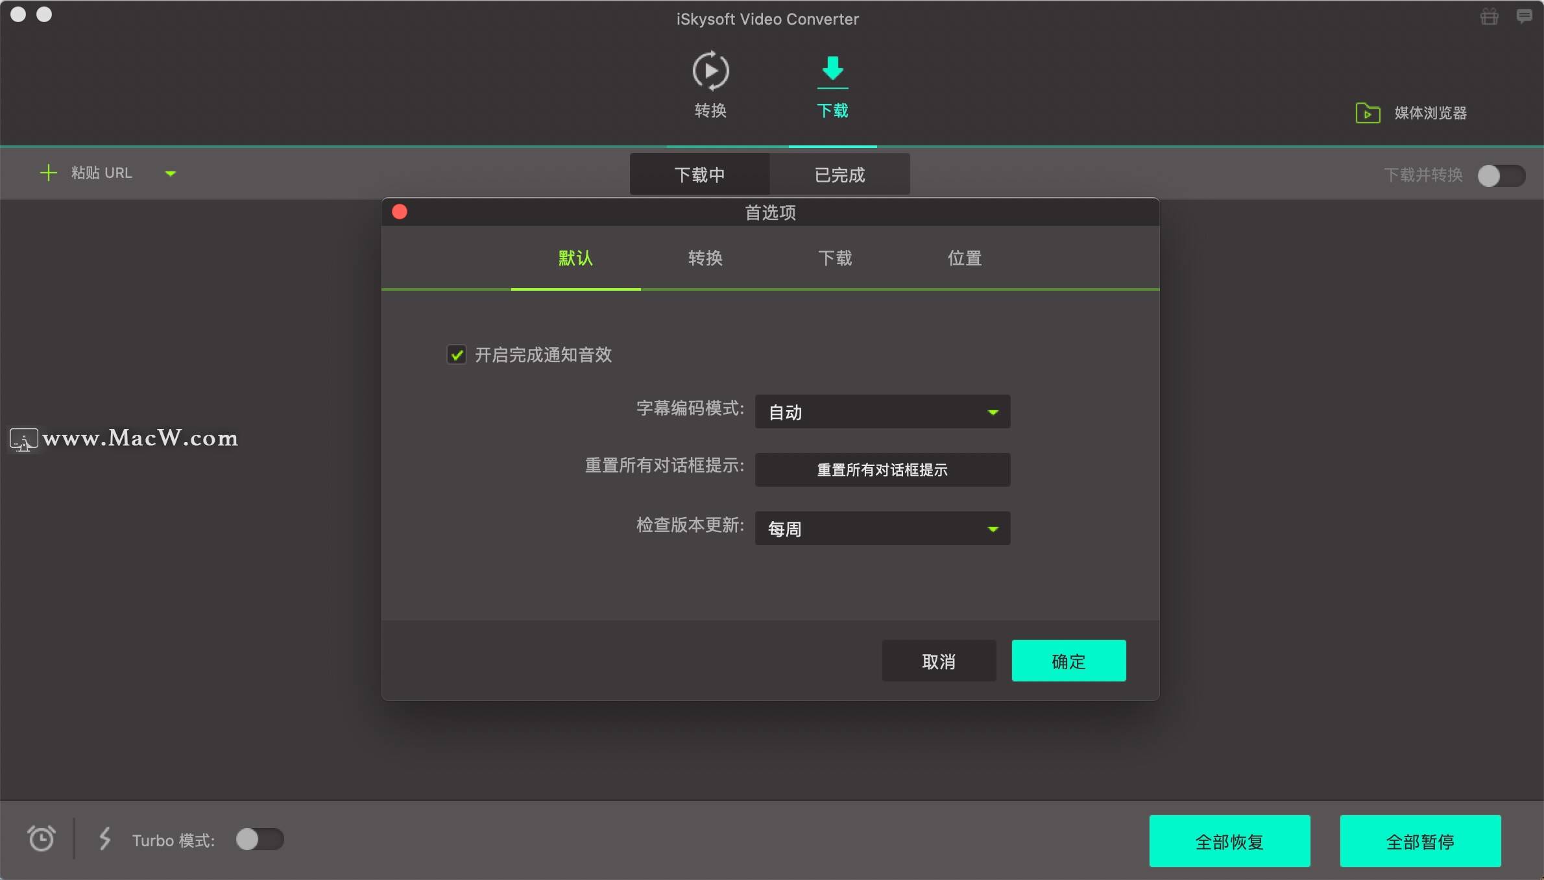Viewport: 1544px width, 880px height.
Task: Click the alarm clock schedule icon
Action: coord(42,838)
